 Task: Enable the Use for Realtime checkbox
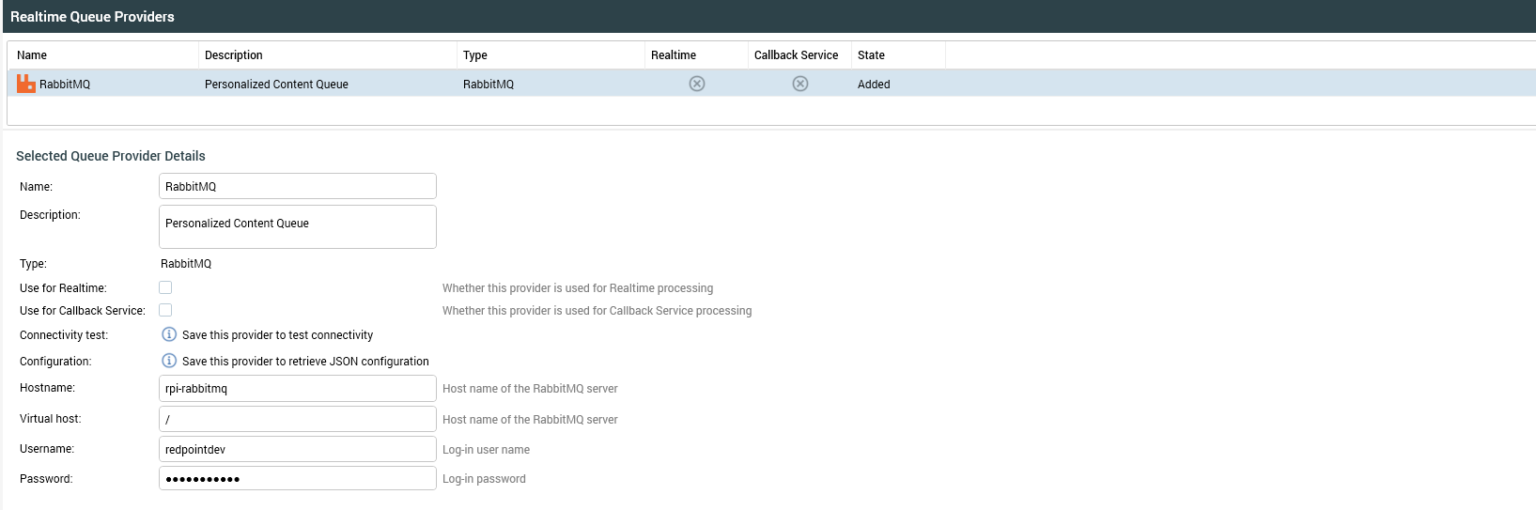pos(165,287)
